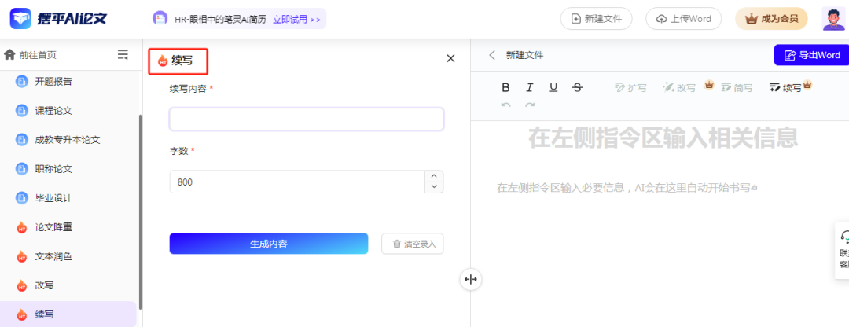Go back with the arrow beside 新建文件
The image size is (849, 327).
tap(491, 55)
